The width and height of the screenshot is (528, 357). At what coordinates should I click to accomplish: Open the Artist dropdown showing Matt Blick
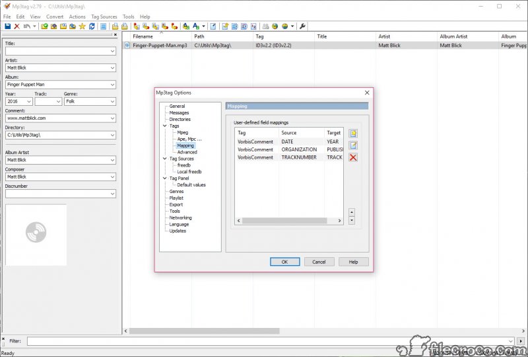(112, 68)
